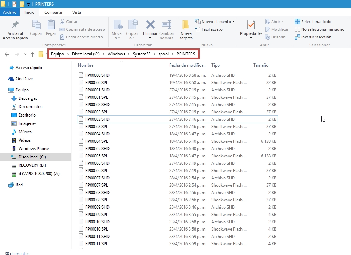Screen dimensions: 351x255
Task: Open the Fácil acceso dropdown
Action: pos(210,29)
